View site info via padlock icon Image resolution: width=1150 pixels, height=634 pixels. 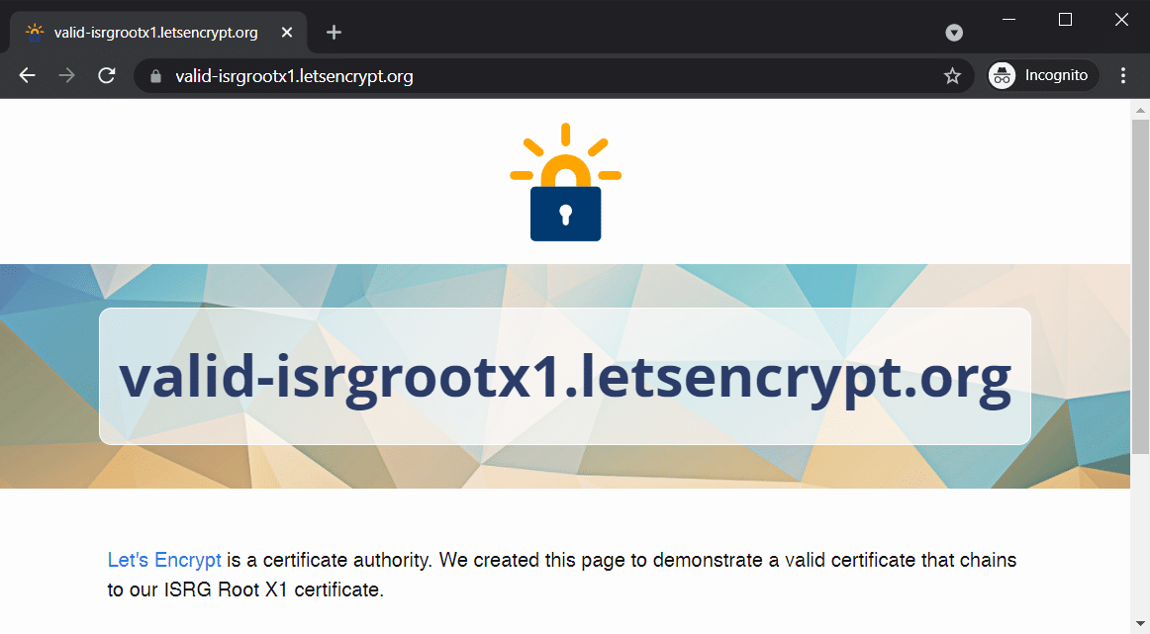click(154, 76)
